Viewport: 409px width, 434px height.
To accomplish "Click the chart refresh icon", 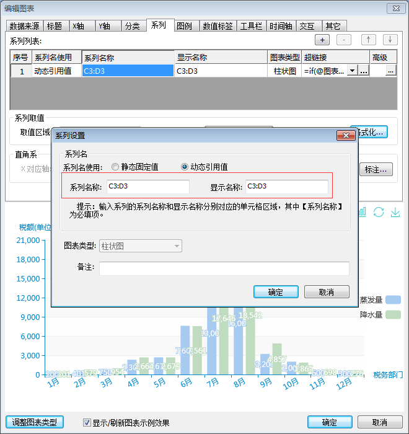I will 379,212.
